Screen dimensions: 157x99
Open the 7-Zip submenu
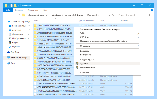(107, 33)
